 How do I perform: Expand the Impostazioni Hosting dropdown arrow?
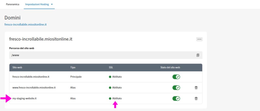[52, 5]
